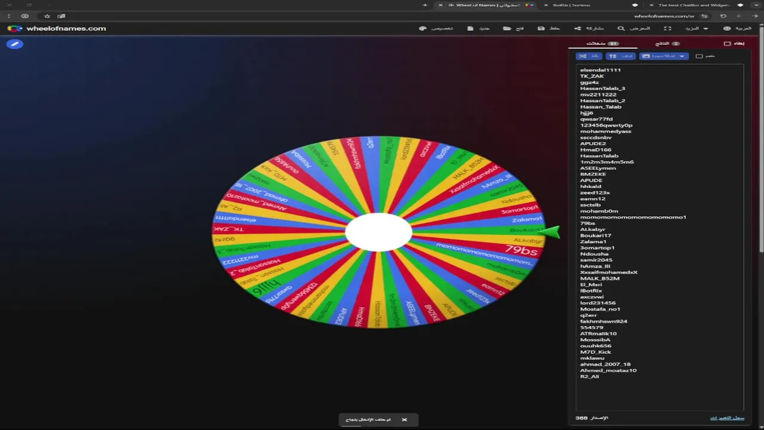Click the entry '79bs' in the list
This screenshot has width=764, height=430.
(587, 223)
